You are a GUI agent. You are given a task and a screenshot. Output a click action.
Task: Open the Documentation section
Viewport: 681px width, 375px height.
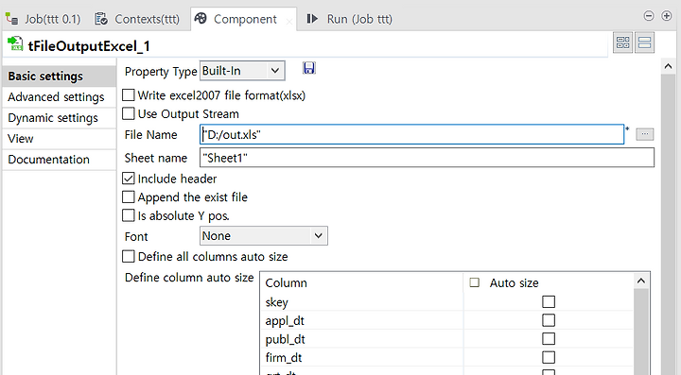click(x=48, y=160)
